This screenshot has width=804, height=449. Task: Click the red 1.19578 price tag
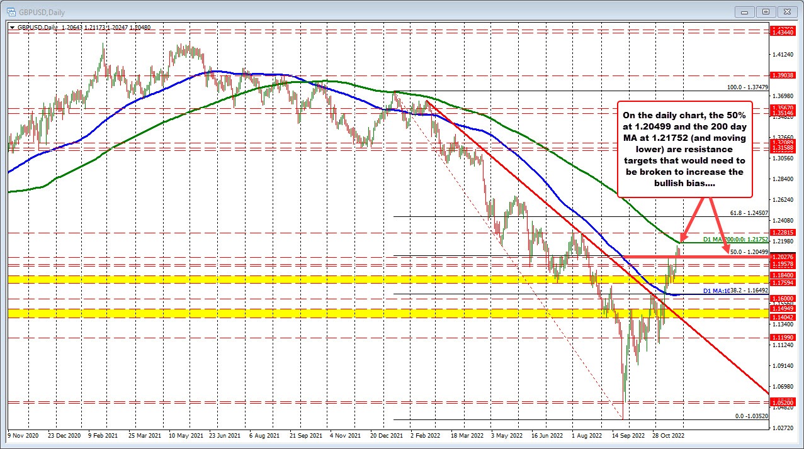coord(783,264)
